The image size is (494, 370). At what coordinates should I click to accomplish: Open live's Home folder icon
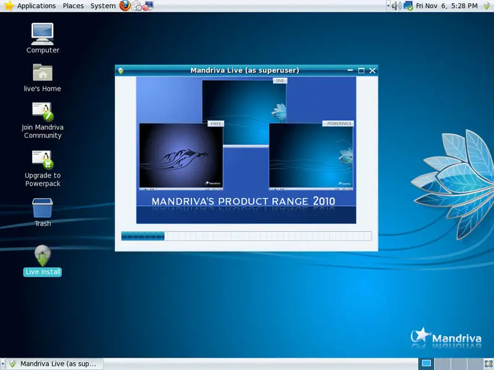[x=43, y=78]
